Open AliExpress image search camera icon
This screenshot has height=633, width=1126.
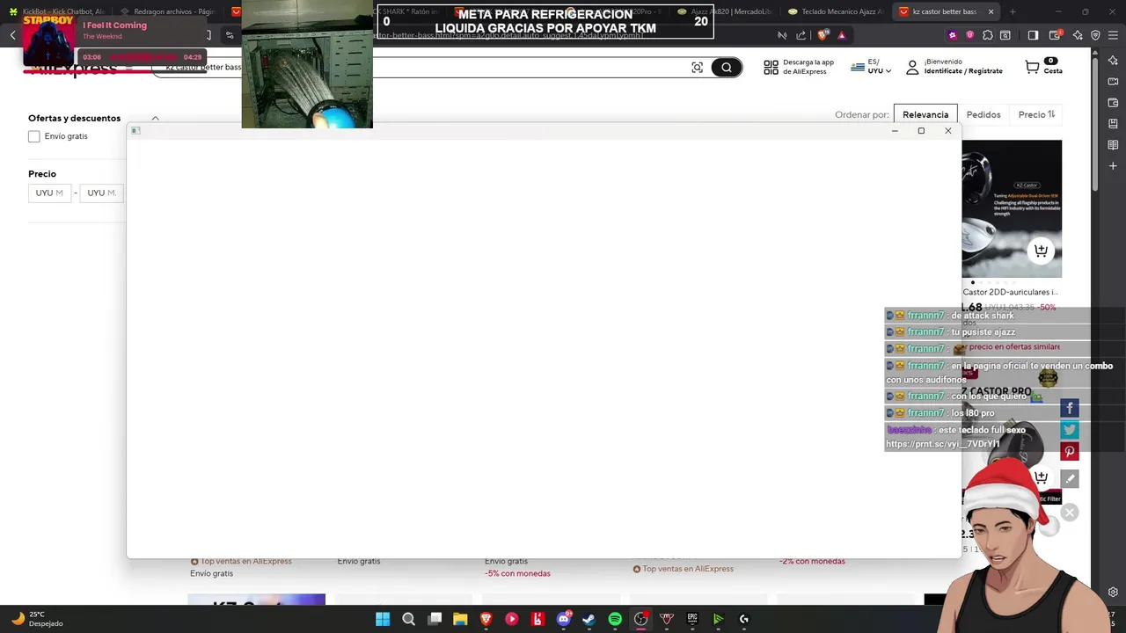[x=698, y=68]
